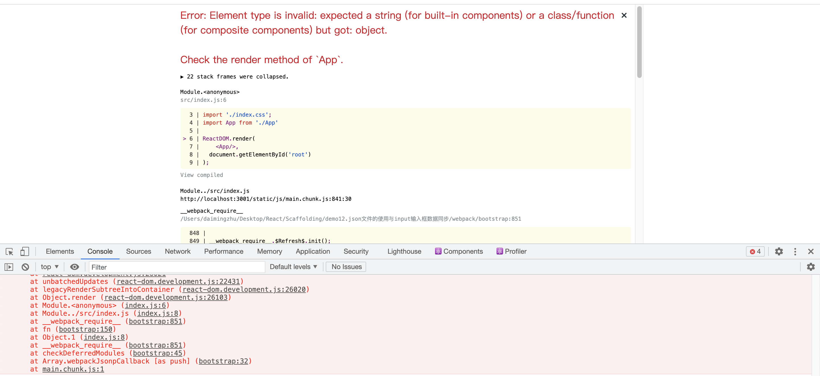Image resolution: width=820 pixels, height=376 pixels.
Task: Click code line 6 ReactDOM.render(
Action: [229, 139]
